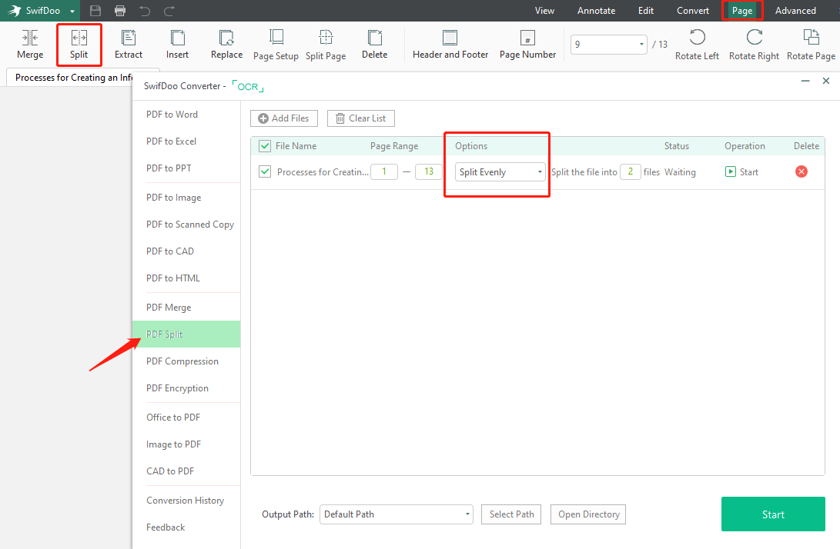Click the Open Directory button
The width and height of the screenshot is (840, 549).
tap(588, 514)
